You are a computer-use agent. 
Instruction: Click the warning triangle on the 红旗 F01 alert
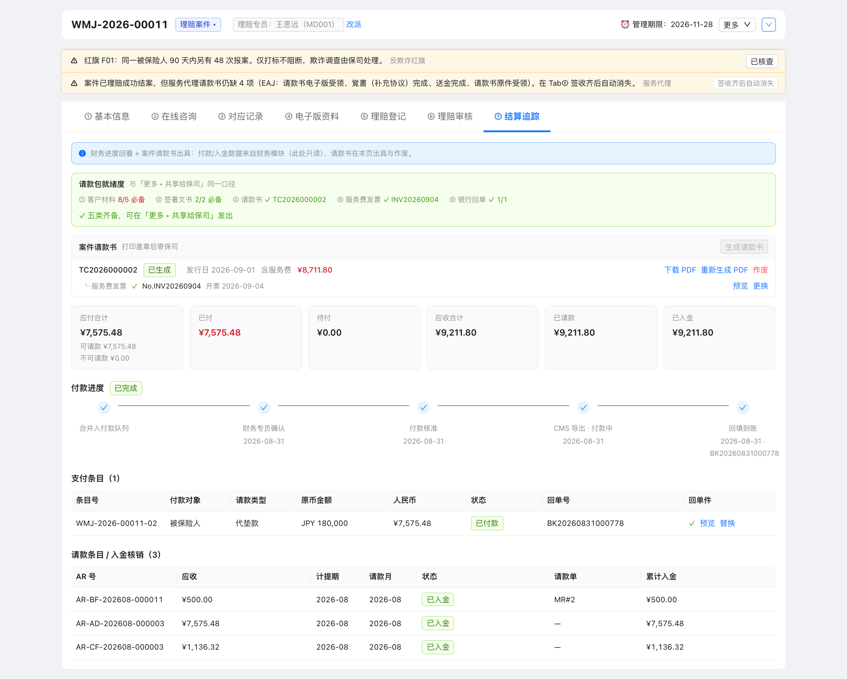[74, 60]
